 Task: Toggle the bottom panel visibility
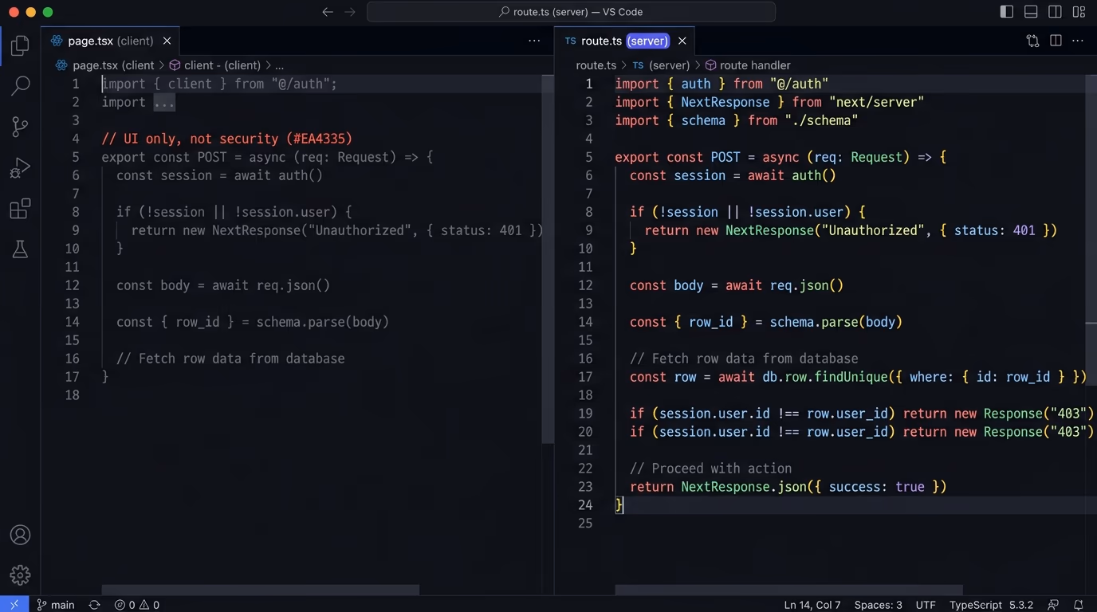coord(1031,12)
